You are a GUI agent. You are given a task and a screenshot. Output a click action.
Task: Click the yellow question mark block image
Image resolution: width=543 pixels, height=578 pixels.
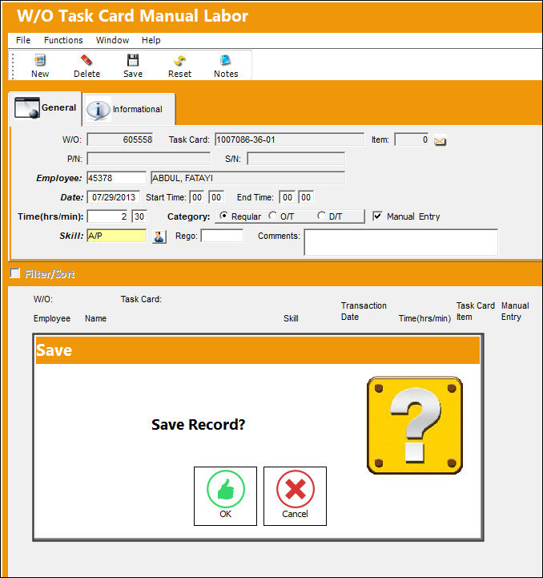415,425
